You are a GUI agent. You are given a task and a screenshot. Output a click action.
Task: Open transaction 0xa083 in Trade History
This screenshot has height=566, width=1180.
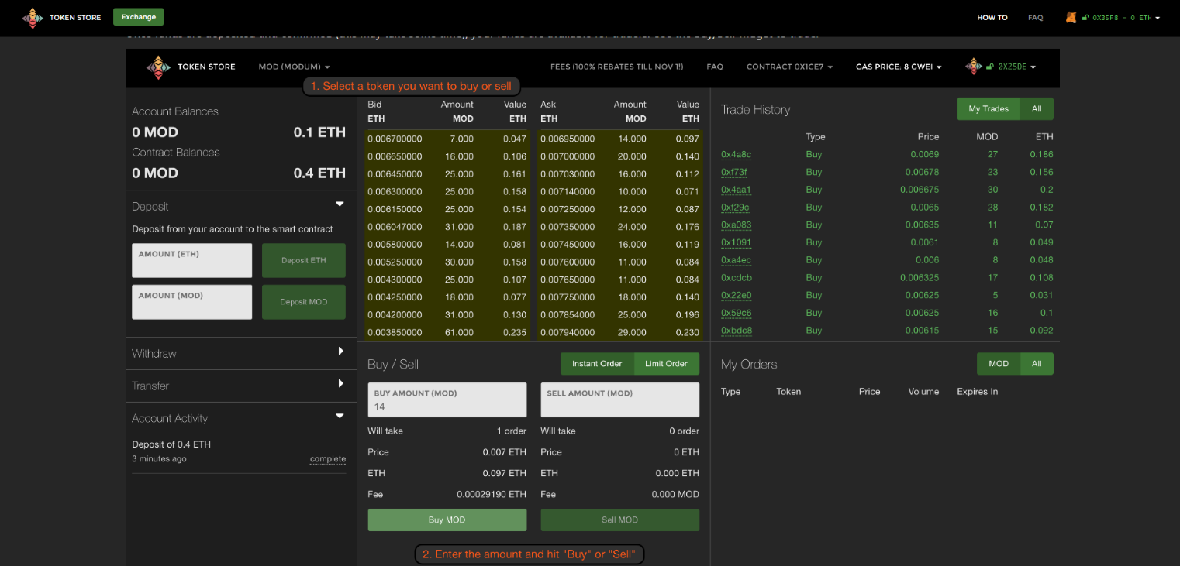pos(736,225)
